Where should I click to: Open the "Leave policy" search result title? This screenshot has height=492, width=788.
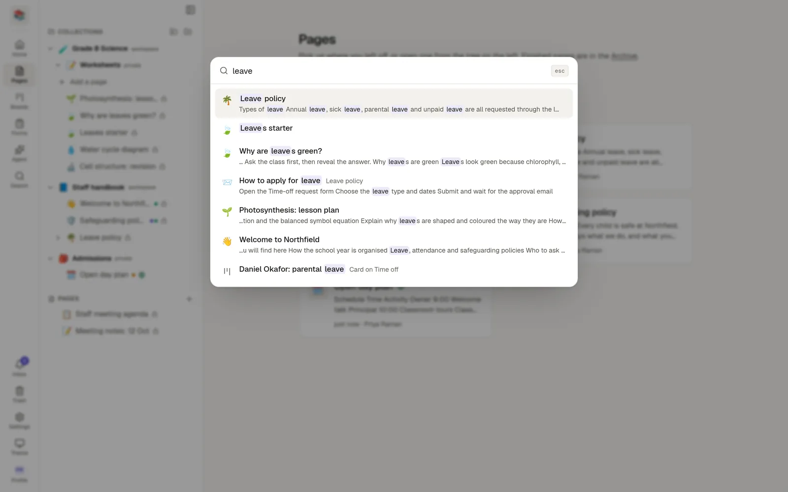click(263, 98)
